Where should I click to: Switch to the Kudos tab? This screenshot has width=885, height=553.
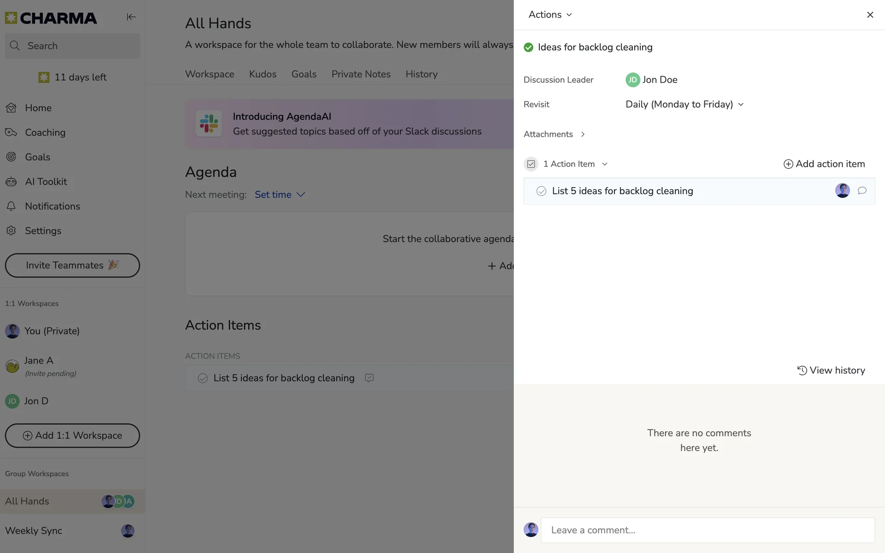262,74
